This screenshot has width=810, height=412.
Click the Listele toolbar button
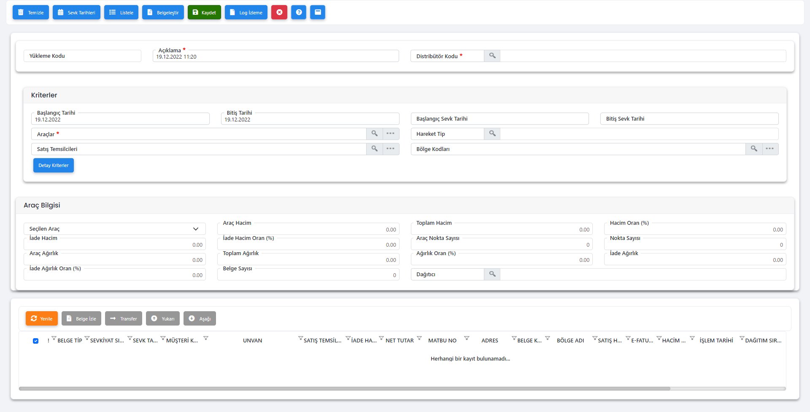click(121, 12)
